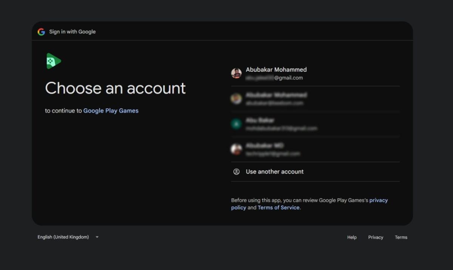Click the second account's blurred avatar
Screen dimensions: 453x270
(236, 99)
